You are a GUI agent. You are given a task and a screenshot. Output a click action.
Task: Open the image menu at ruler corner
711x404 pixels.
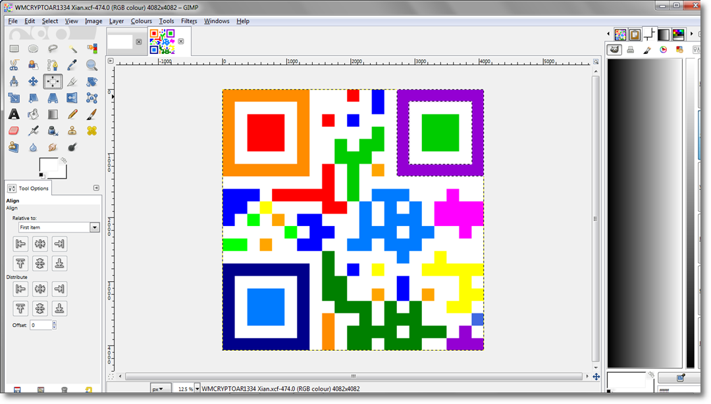[110, 60]
